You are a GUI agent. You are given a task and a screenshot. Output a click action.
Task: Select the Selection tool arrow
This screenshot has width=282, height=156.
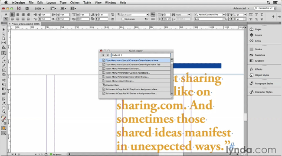(x=3, y=29)
